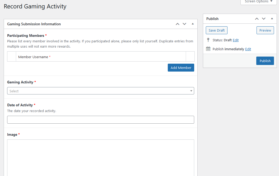
Task: Click inside the Image upload area
Action: [100, 157]
